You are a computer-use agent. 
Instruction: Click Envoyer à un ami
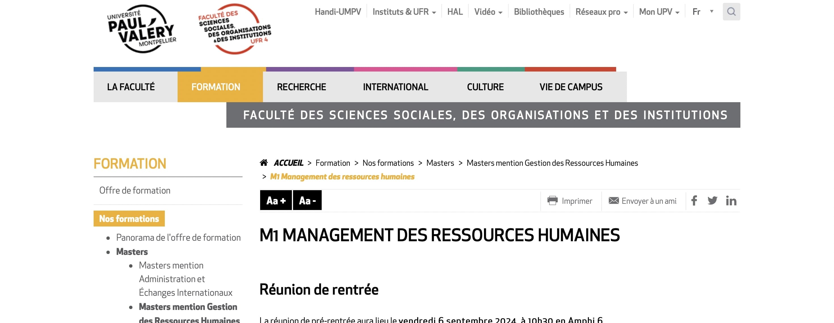tap(649, 201)
